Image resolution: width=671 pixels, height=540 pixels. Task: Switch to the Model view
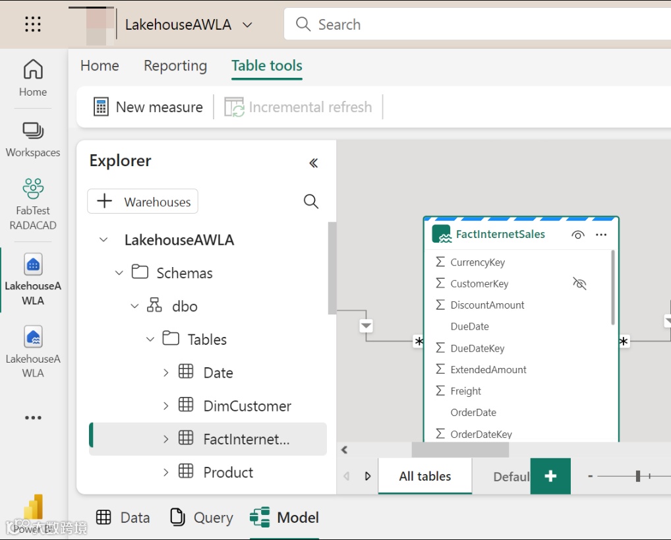pos(285,518)
